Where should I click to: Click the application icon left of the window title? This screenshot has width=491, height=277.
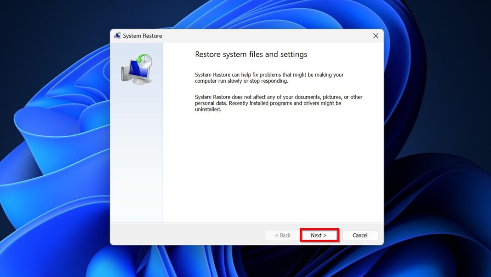[116, 35]
